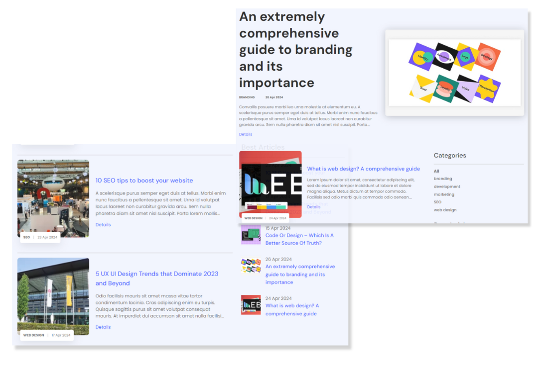The width and height of the screenshot is (542, 368).
Task: Click the small purple Code Or Design thumbnail
Action: point(251,234)
